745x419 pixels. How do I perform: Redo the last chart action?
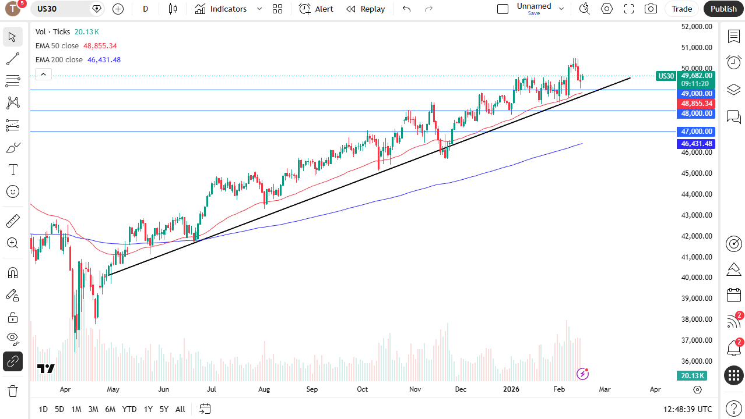[x=428, y=9]
